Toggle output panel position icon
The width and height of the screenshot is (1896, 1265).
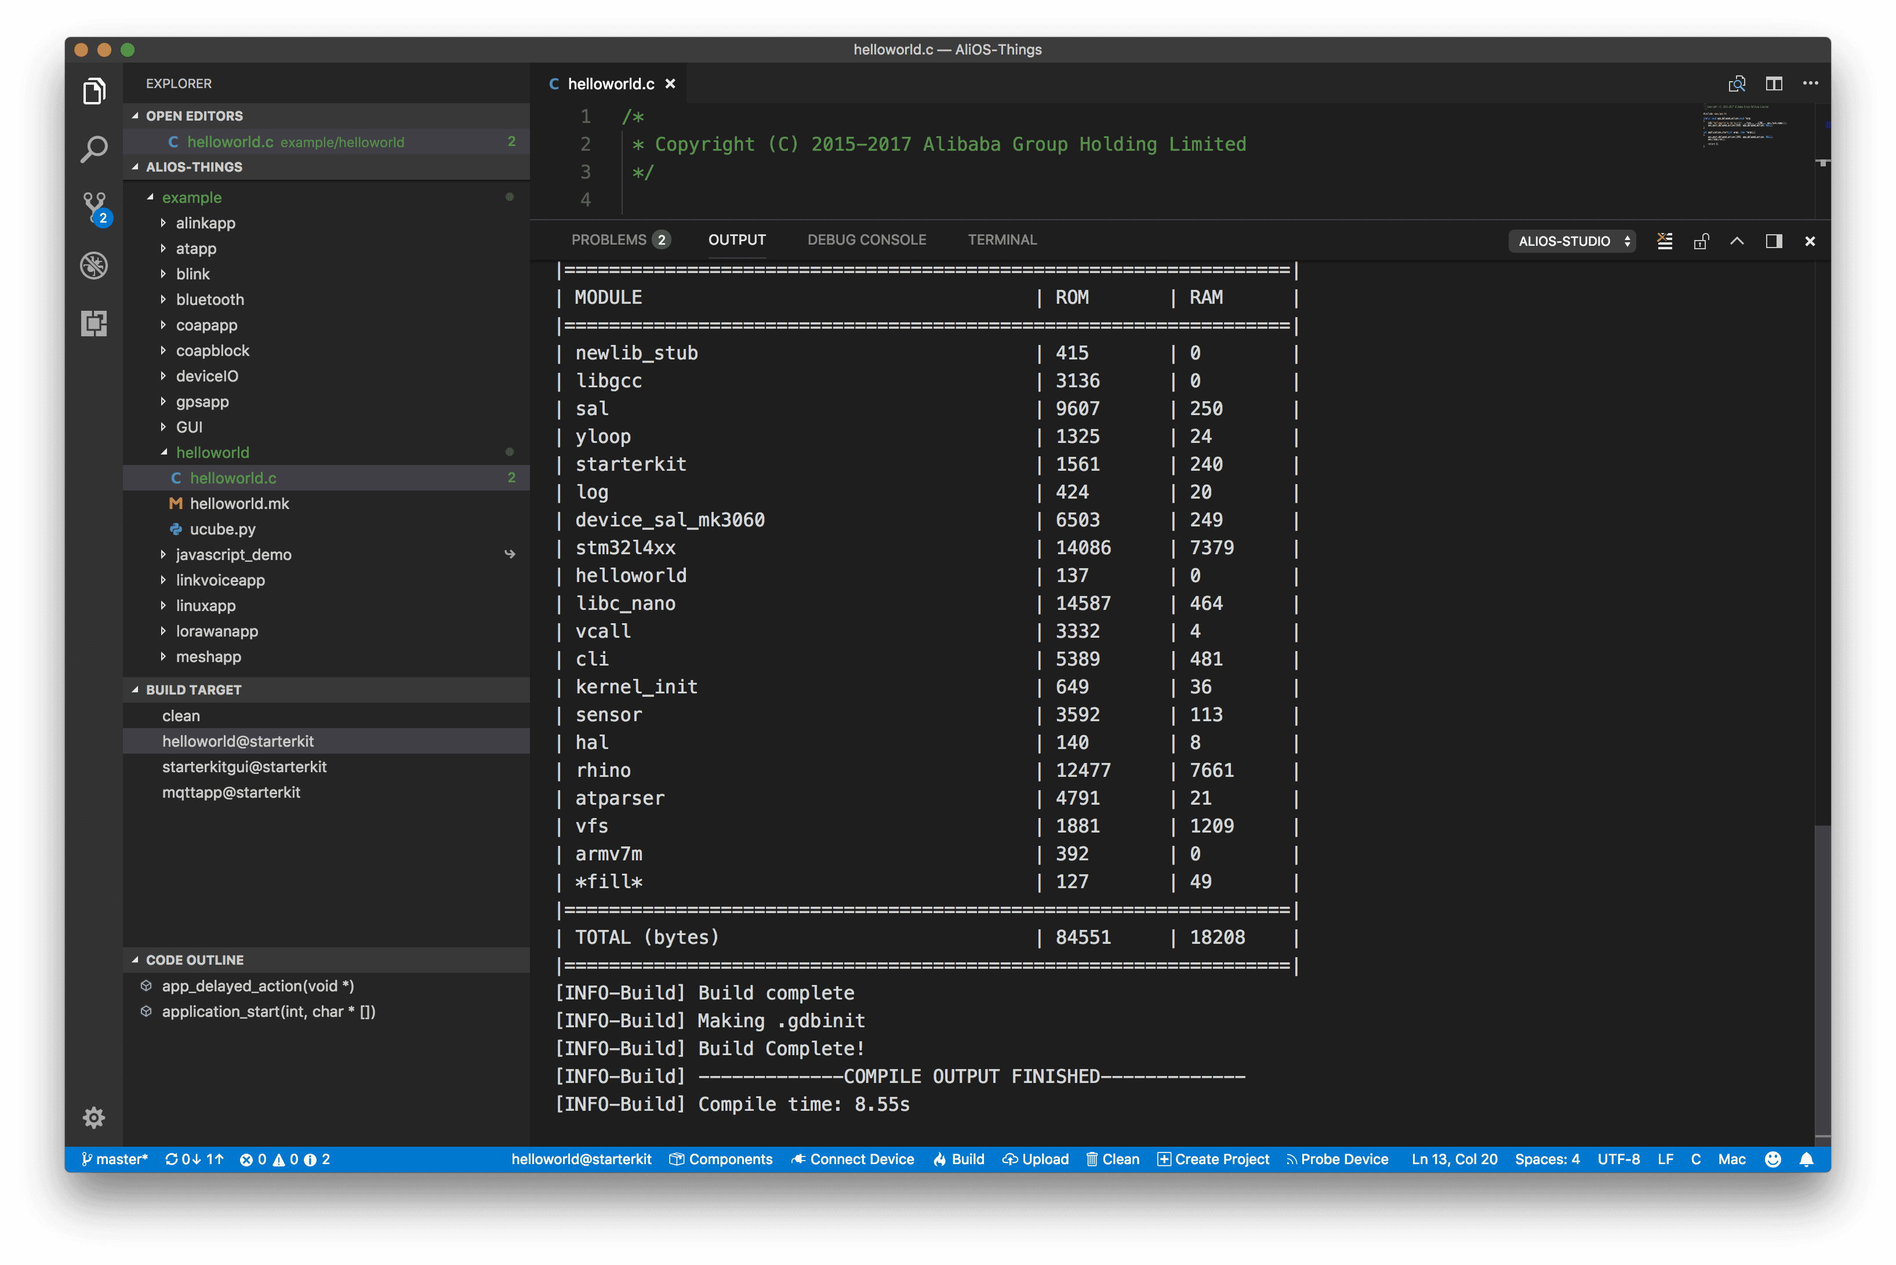click(x=1774, y=241)
